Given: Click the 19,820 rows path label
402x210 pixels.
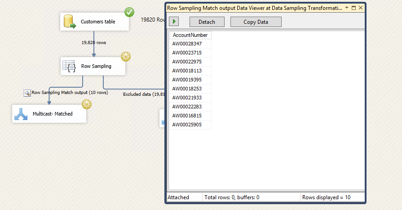Looking at the screenshot, I should pos(94,43).
